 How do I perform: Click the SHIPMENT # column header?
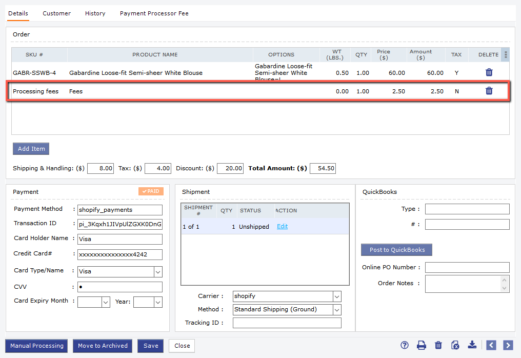pos(198,210)
